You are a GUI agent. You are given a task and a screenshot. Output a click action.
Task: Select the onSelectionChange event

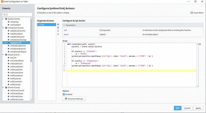pos(18,40)
